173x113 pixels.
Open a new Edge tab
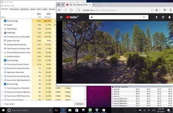(94, 5)
